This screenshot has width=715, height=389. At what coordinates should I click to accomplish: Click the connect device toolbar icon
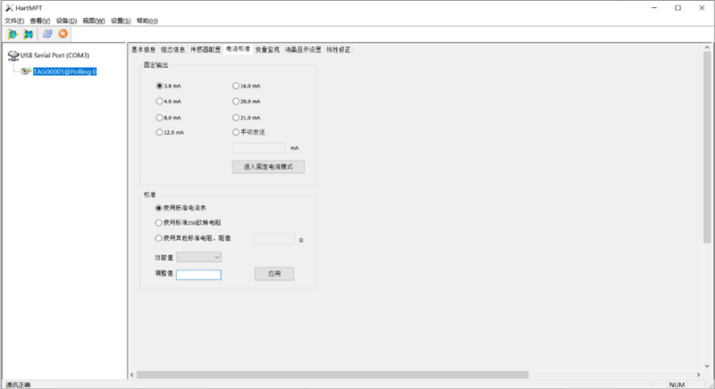tap(13, 34)
